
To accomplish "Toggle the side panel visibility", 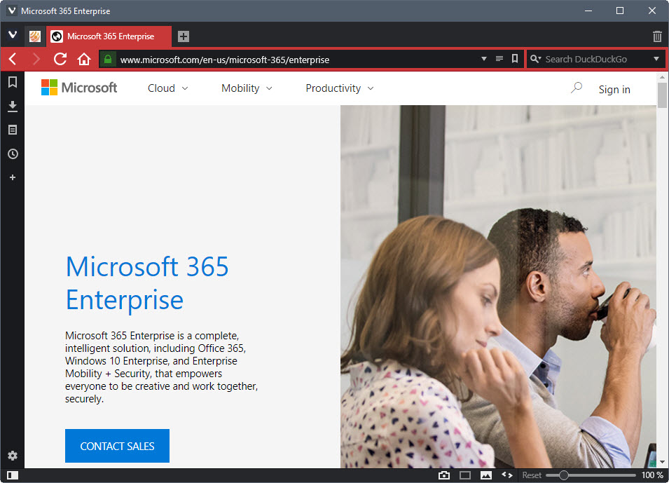I will click(13, 475).
